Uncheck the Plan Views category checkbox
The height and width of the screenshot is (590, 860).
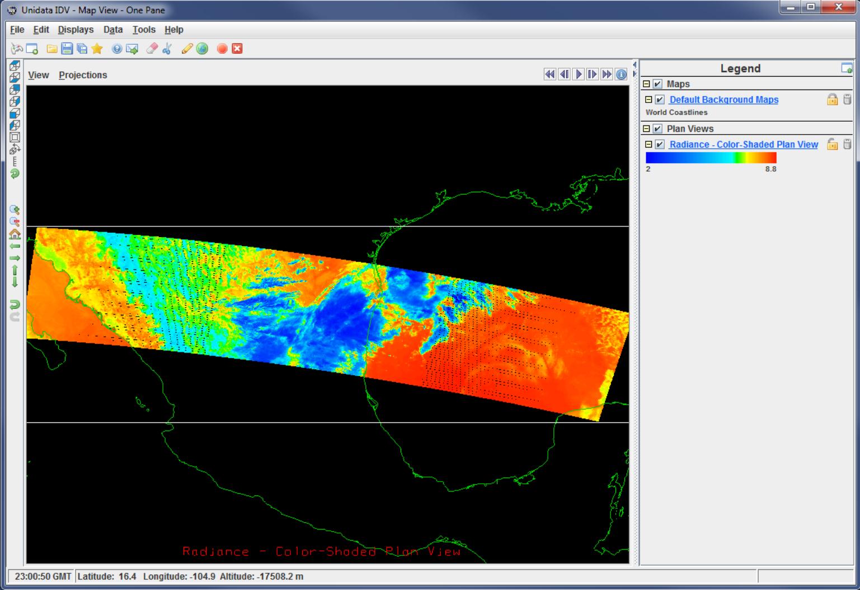(657, 129)
